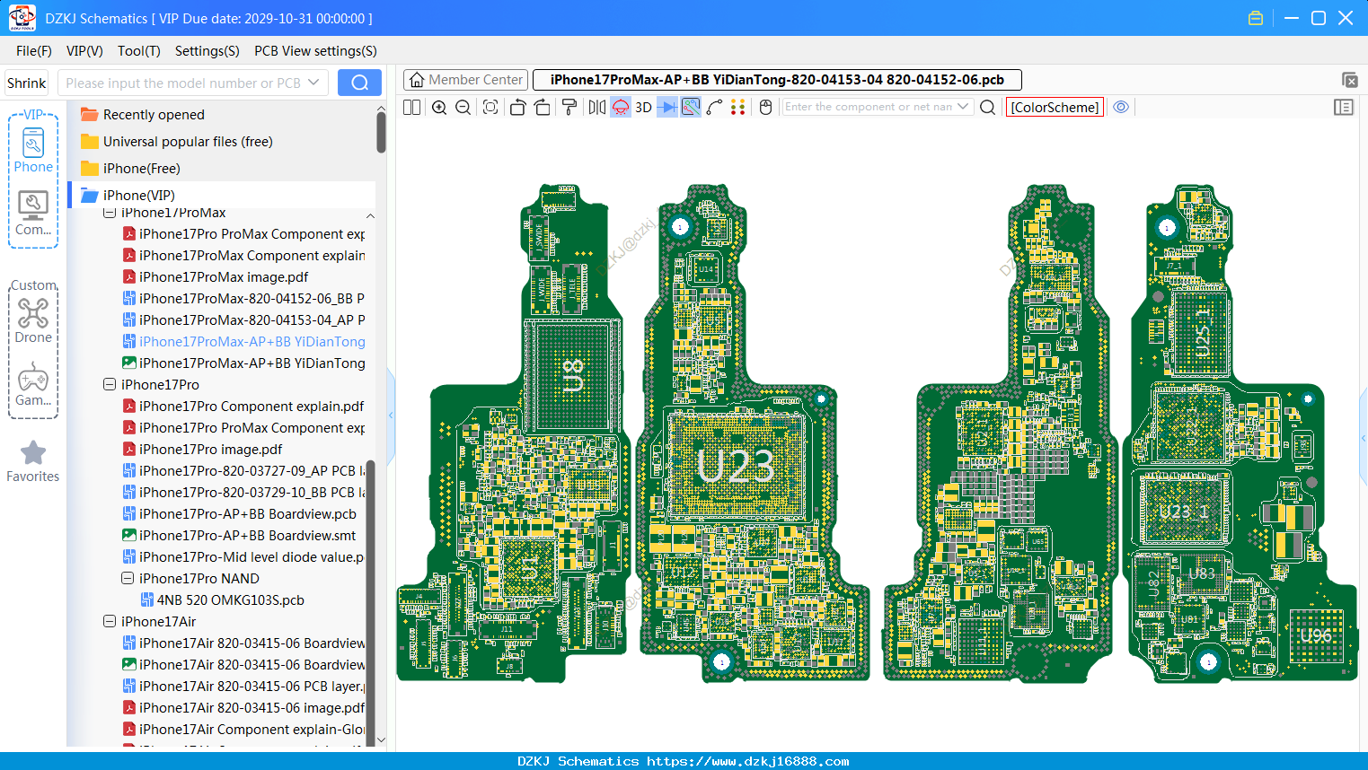Click the zoom in magnifier icon
Viewport: 1368px width, 770px height.
coord(439,108)
